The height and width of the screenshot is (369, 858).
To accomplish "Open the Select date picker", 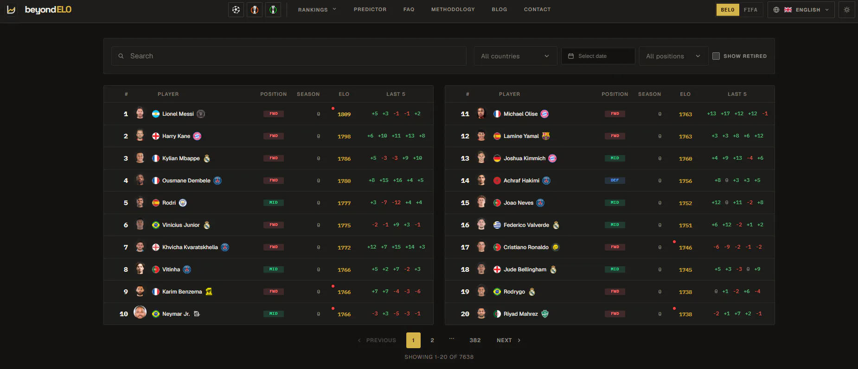I will [x=598, y=56].
